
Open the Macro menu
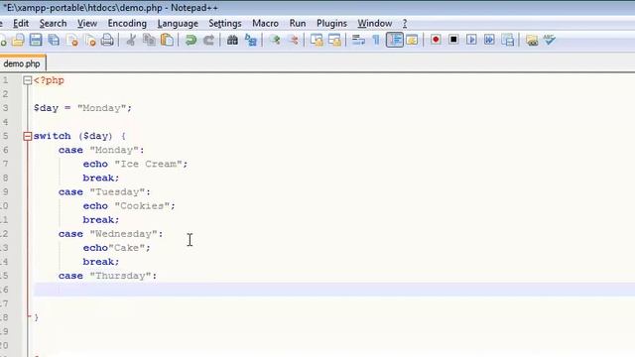[265, 23]
